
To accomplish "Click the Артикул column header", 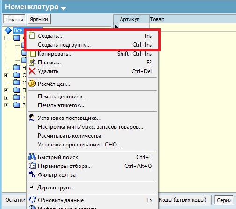I will pos(134,19).
